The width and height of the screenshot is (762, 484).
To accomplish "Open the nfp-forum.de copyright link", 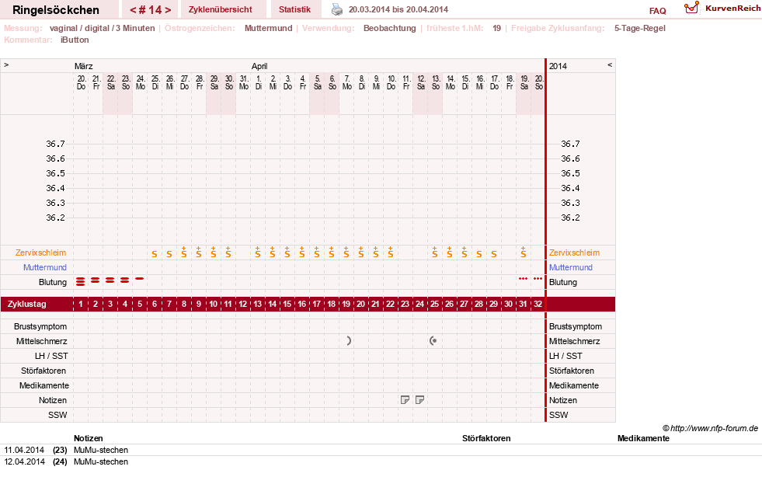I will coord(710,428).
